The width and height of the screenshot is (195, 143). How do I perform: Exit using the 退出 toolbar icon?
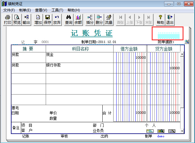coord(170,20)
